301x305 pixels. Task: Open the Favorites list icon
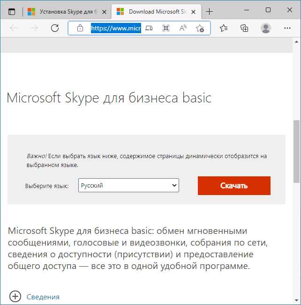click(x=224, y=28)
